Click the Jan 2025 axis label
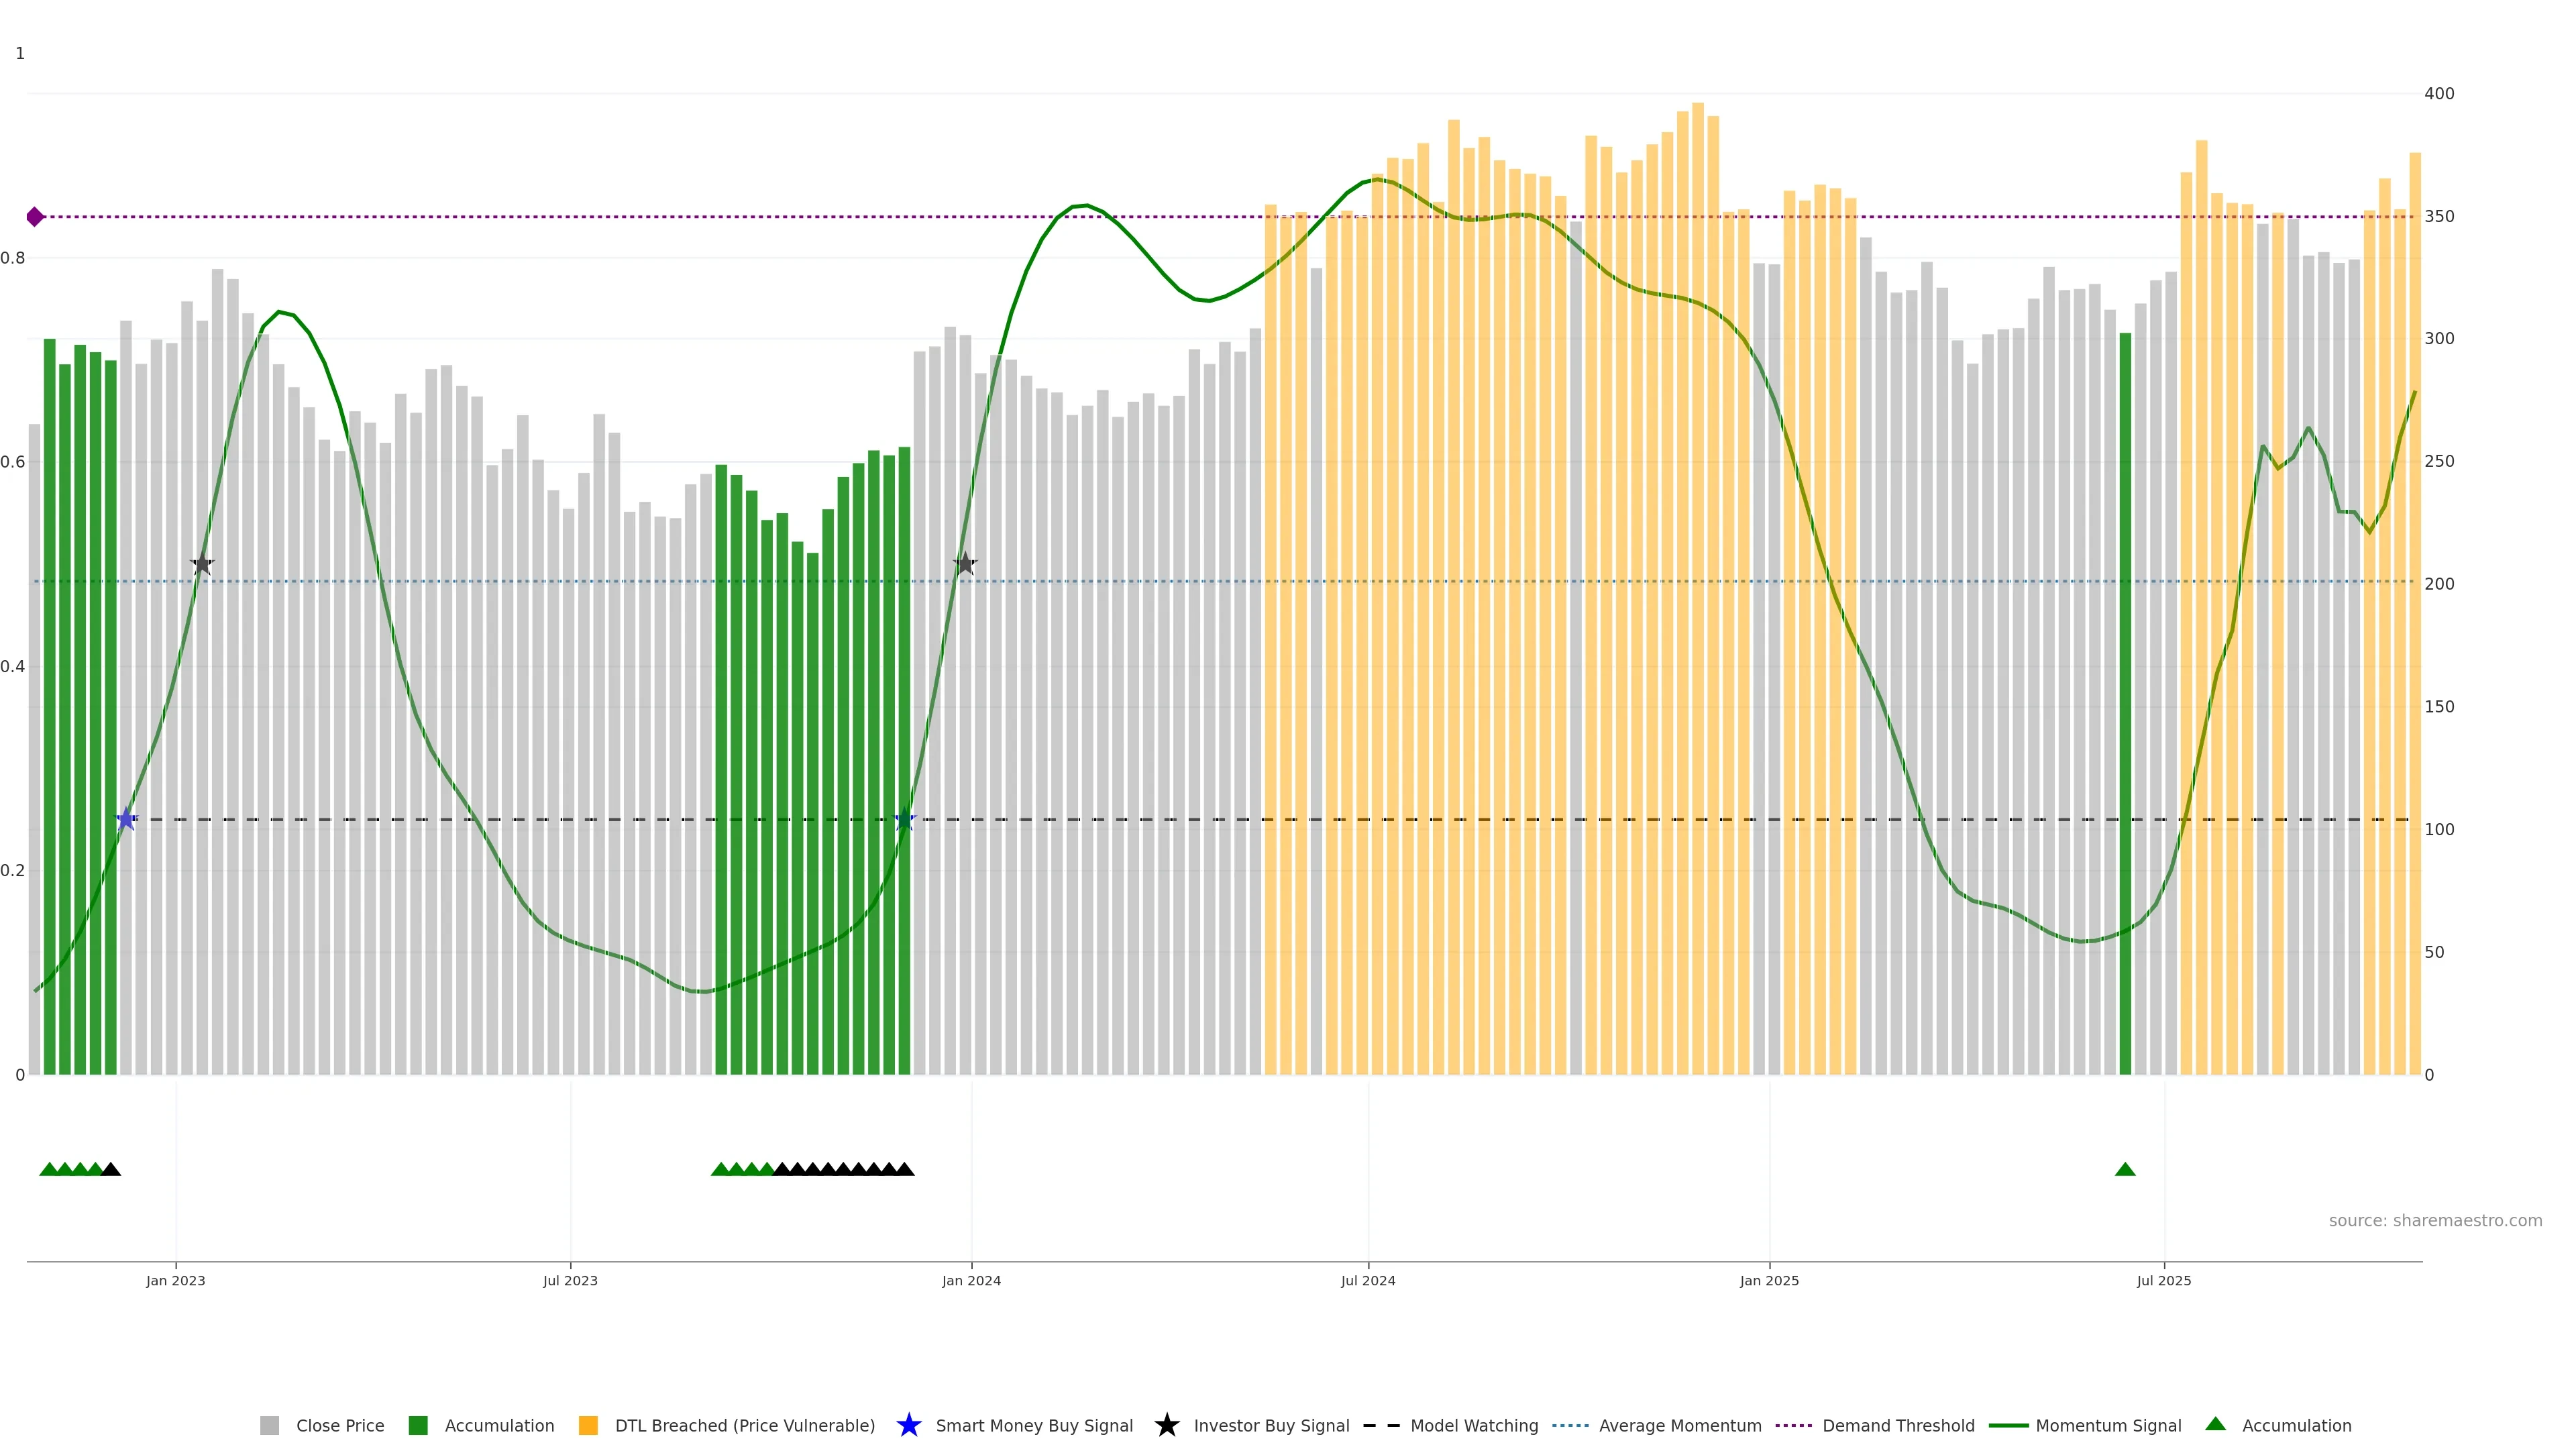This screenshot has height=1449, width=2576. 1768,1281
